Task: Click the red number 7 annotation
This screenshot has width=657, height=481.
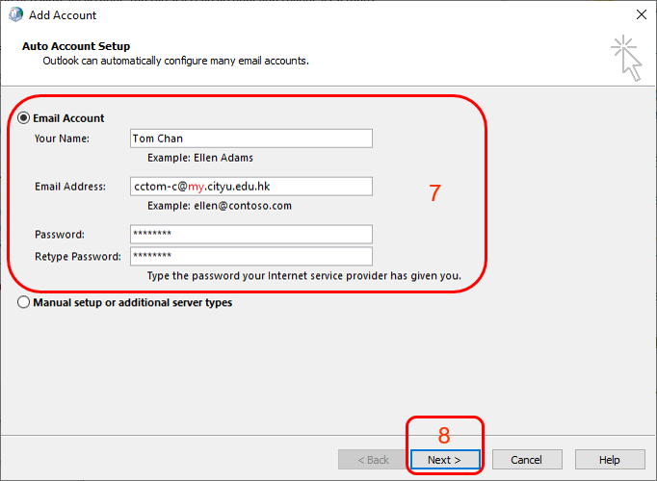Action: pyautogui.click(x=434, y=192)
